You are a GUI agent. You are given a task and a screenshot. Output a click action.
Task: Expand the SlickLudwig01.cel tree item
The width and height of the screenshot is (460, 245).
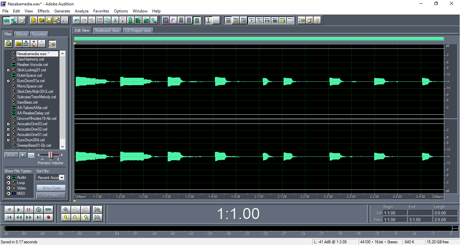pos(8,70)
